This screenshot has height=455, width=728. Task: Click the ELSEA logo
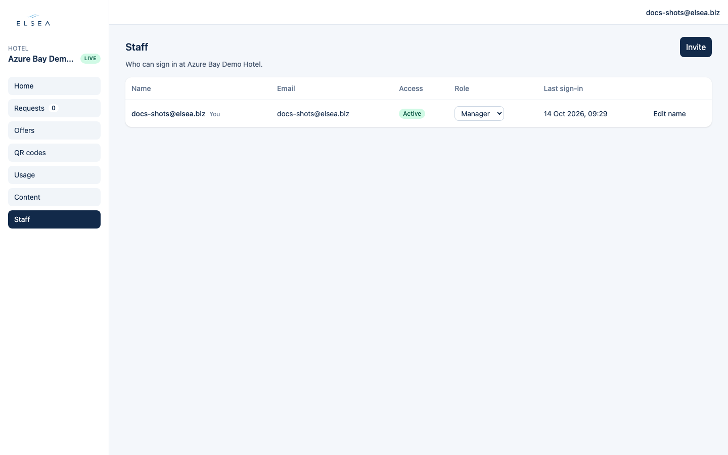(x=33, y=20)
